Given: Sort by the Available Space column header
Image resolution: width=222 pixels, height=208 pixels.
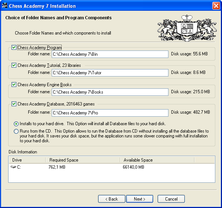Looking at the screenshot, I should point(157,160).
